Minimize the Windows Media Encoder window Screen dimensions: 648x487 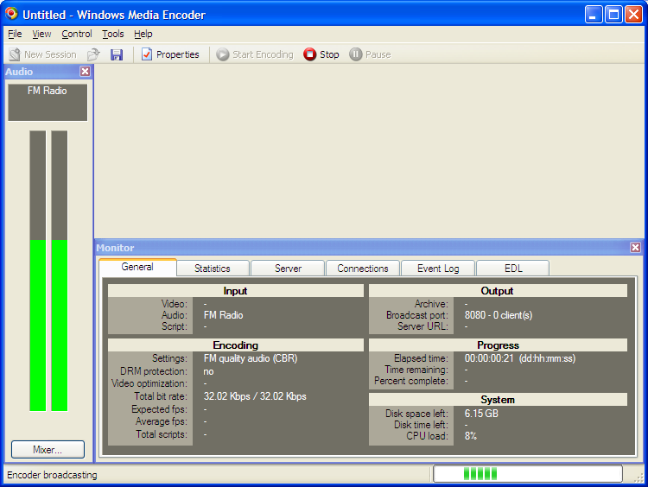[x=594, y=15]
